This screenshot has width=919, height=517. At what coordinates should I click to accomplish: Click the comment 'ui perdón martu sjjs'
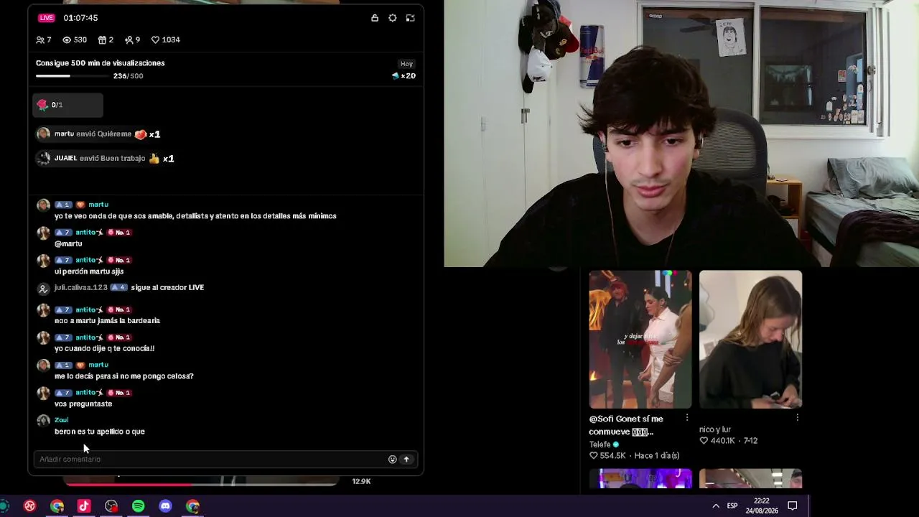89,271
